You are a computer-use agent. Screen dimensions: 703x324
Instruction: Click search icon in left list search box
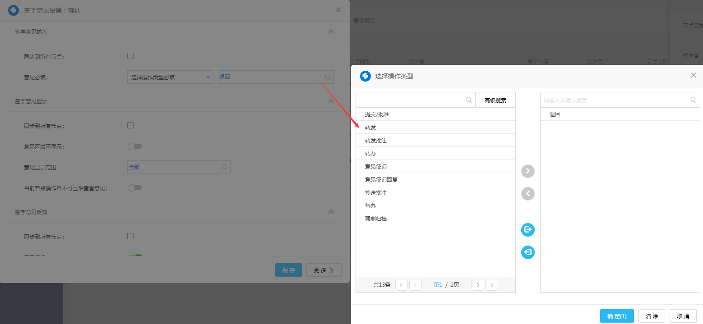[469, 100]
